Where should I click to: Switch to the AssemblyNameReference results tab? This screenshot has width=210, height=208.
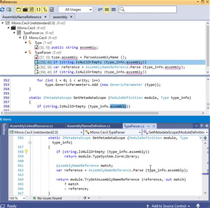point(22,17)
